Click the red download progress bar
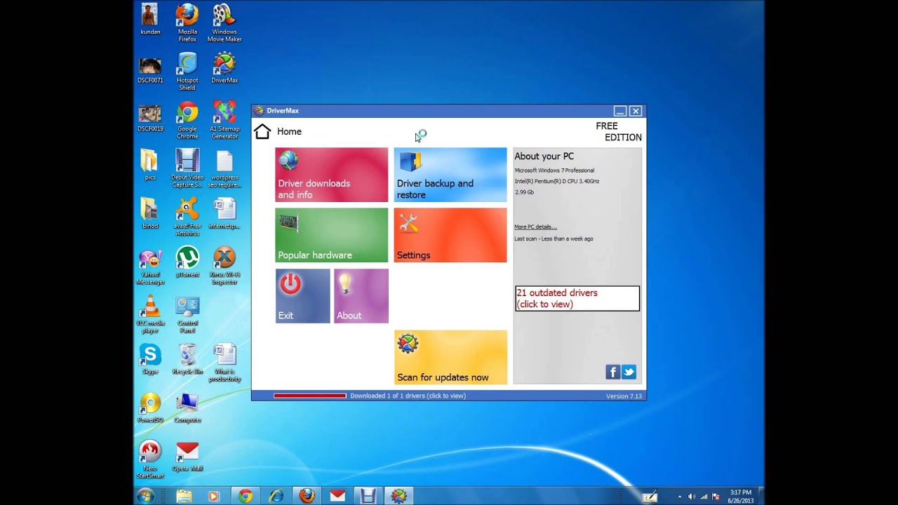Viewport: 898px width, 505px height. click(310, 396)
